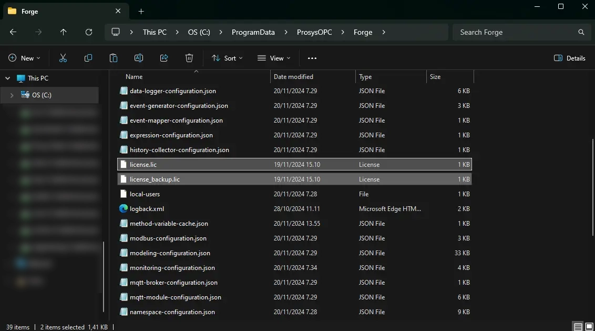The image size is (595, 331).
Task: Select event-generator-configuration.json file
Action: [x=294, y=106]
